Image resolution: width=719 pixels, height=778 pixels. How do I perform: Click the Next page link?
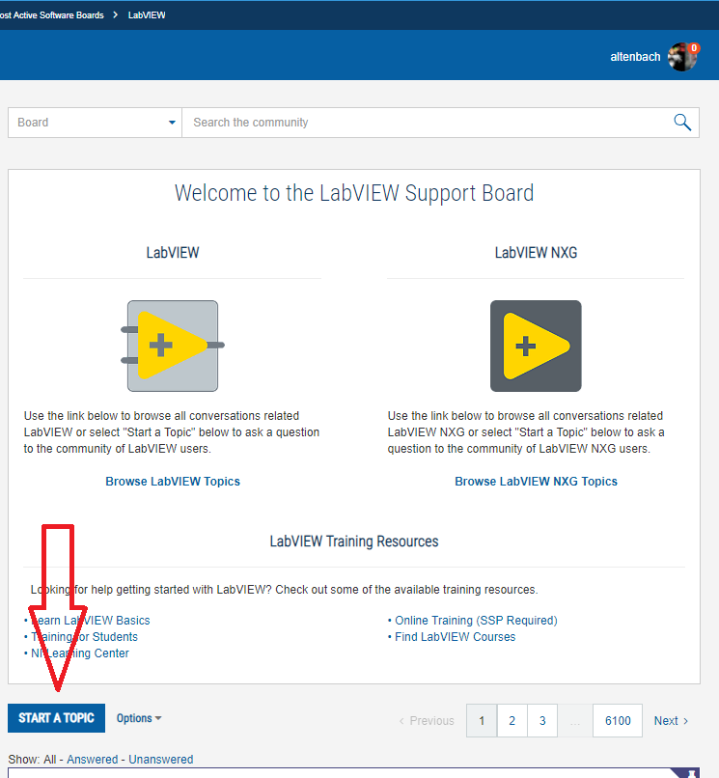click(671, 720)
